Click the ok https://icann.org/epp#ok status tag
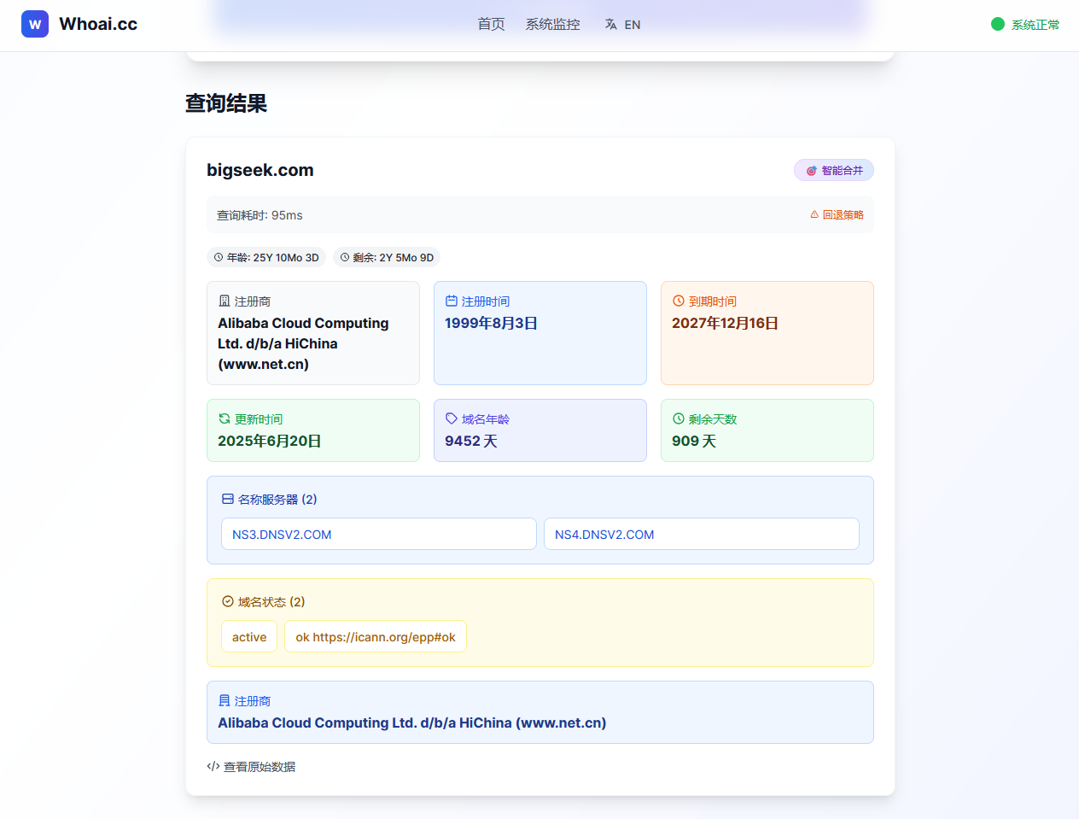Image resolution: width=1079 pixels, height=819 pixels. pos(376,636)
